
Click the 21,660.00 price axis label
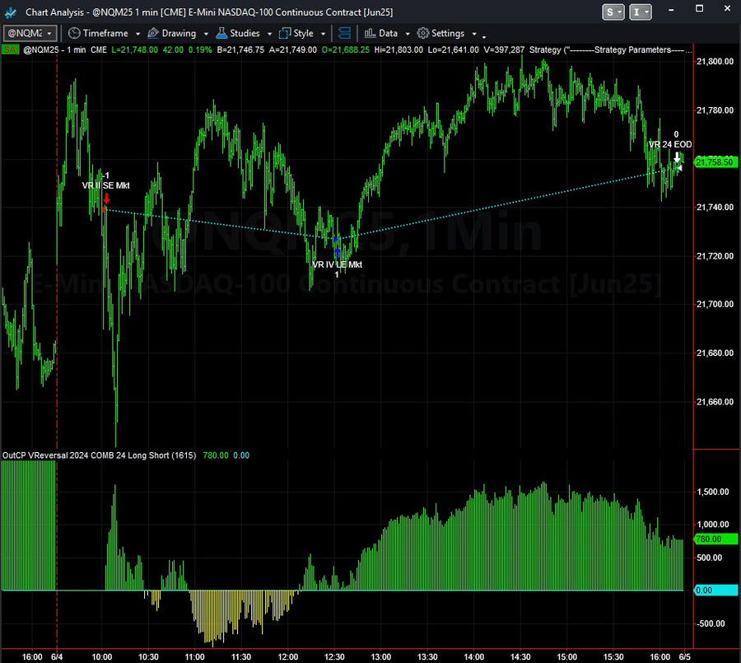point(715,402)
